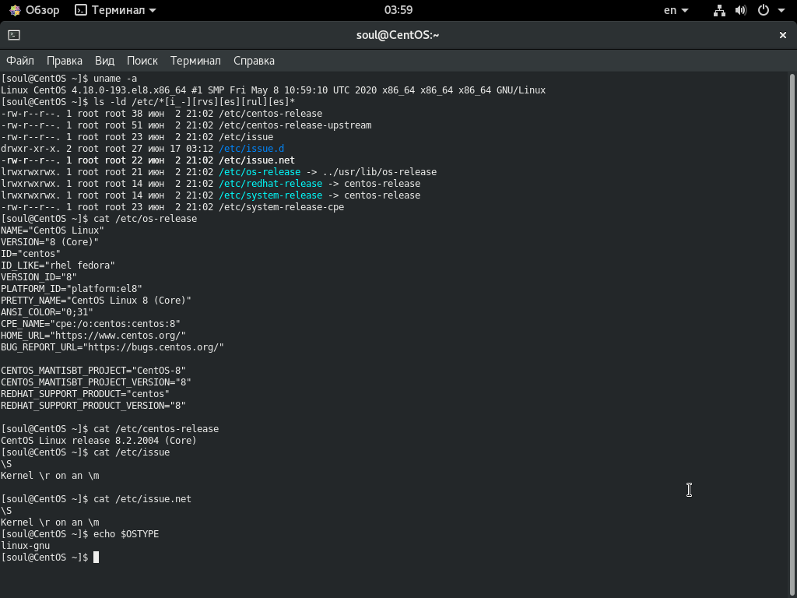Click the window title soul@CentOS:~

pos(398,35)
